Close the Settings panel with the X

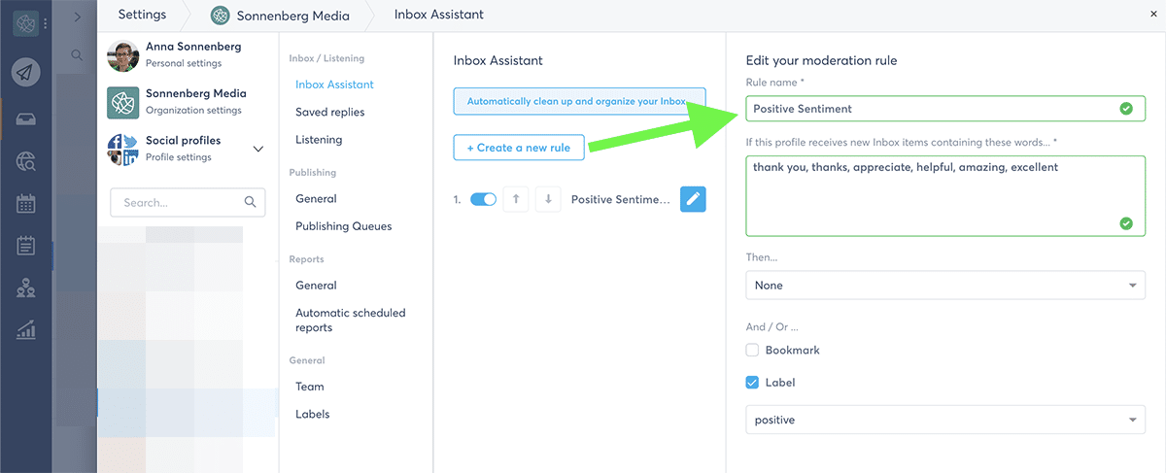[x=1152, y=15]
